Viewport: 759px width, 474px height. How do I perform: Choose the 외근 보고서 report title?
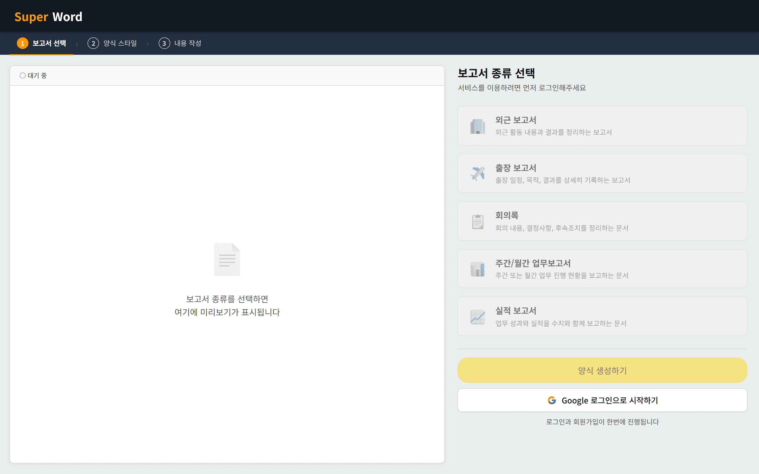pyautogui.click(x=515, y=120)
